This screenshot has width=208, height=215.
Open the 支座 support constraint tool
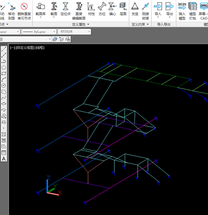click(x=135, y=9)
